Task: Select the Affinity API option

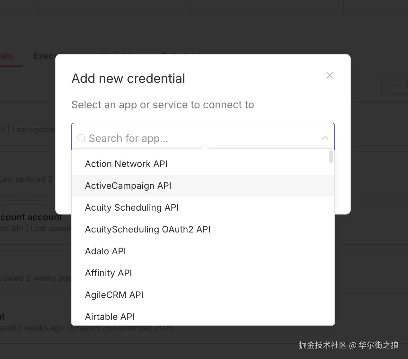Action: tap(108, 273)
